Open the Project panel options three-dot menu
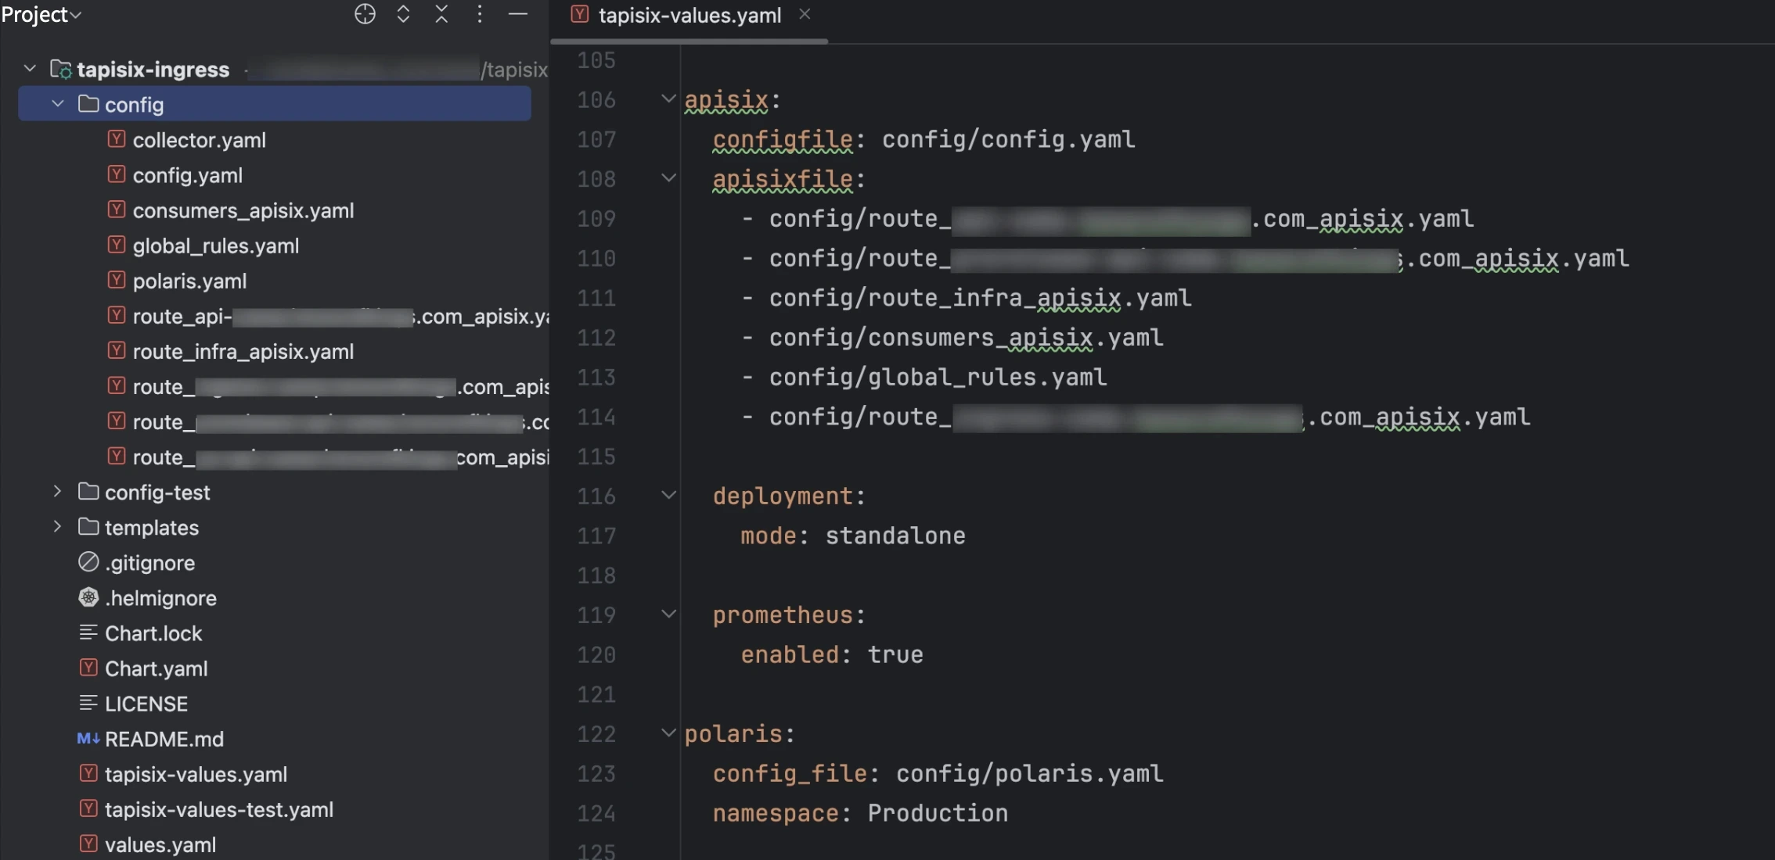Image resolution: width=1775 pixels, height=860 pixels. tap(480, 14)
